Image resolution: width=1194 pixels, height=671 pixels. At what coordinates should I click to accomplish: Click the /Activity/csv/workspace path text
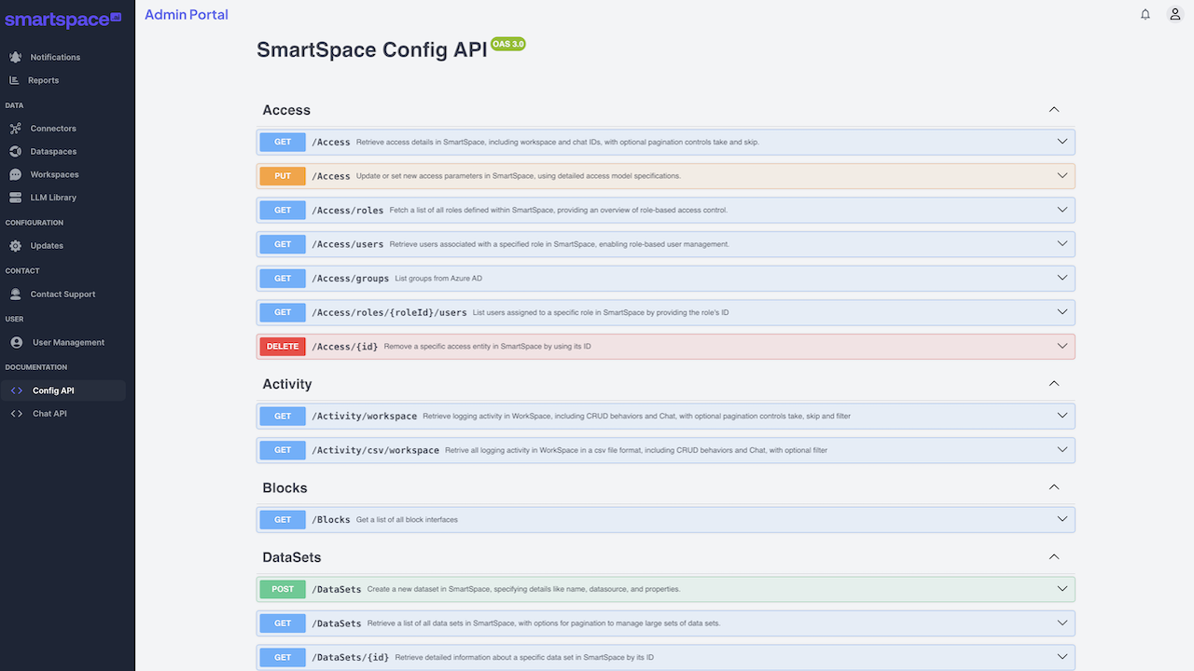point(376,450)
